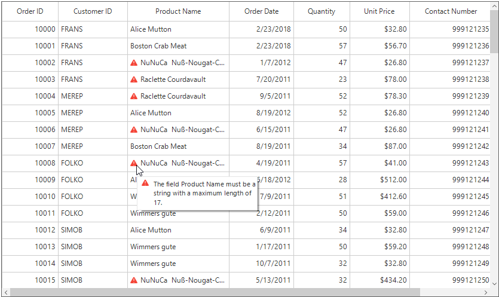Select Alice Mutton in the 10012 row

point(178,230)
